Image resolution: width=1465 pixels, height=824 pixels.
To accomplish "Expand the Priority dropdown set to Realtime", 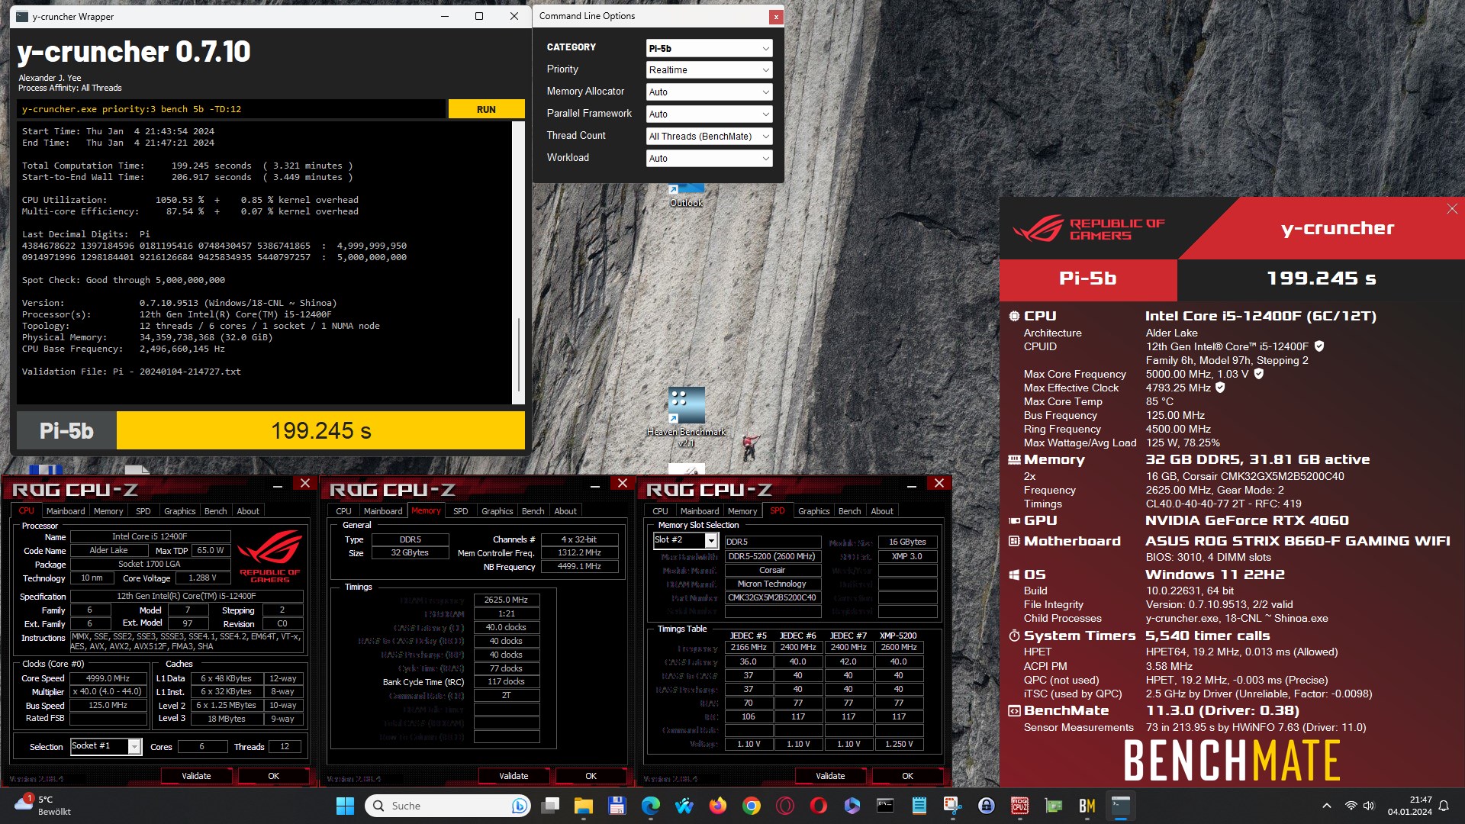I will click(709, 70).
